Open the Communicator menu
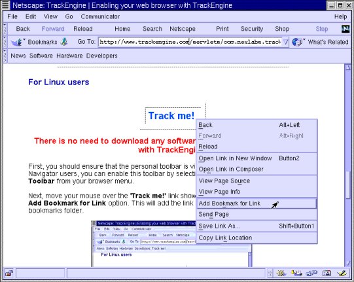 (x=100, y=16)
